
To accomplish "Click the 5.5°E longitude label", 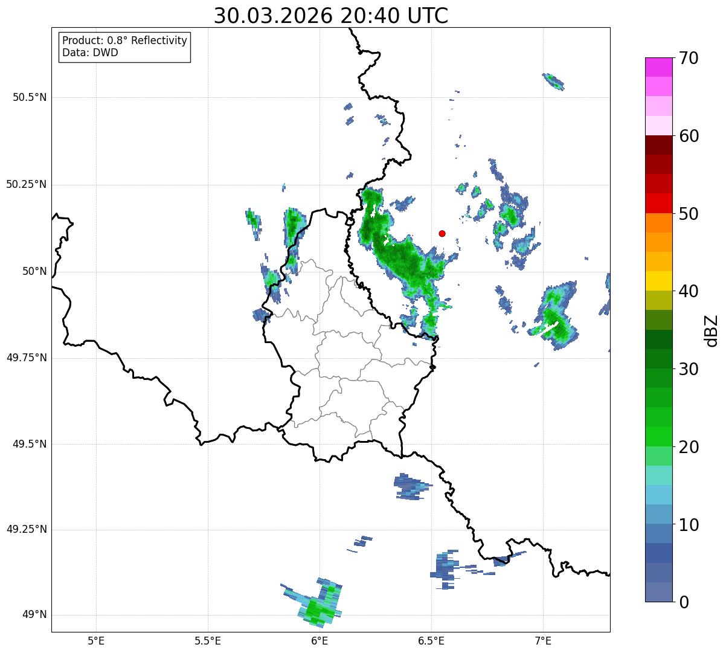I will [x=208, y=640].
